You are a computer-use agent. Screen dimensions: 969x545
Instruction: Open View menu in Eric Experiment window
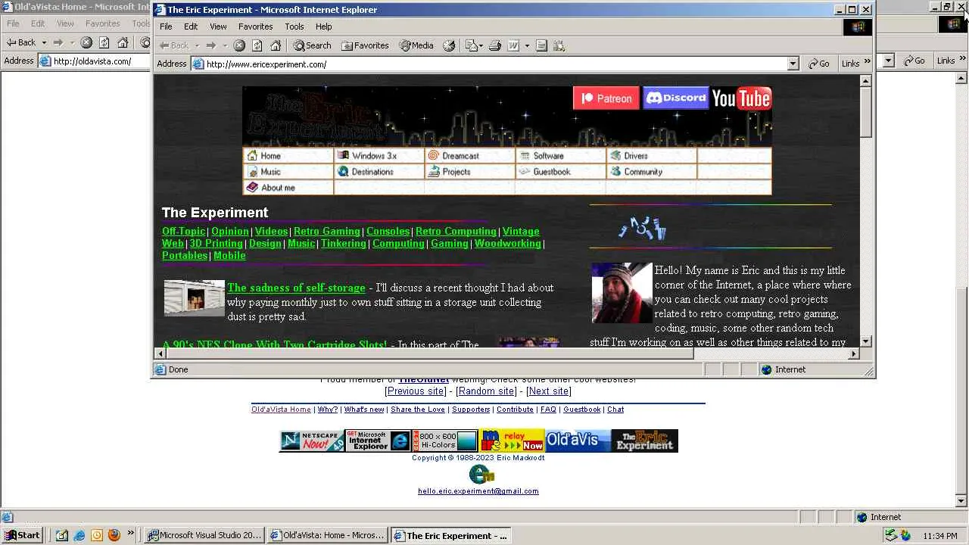point(218,26)
